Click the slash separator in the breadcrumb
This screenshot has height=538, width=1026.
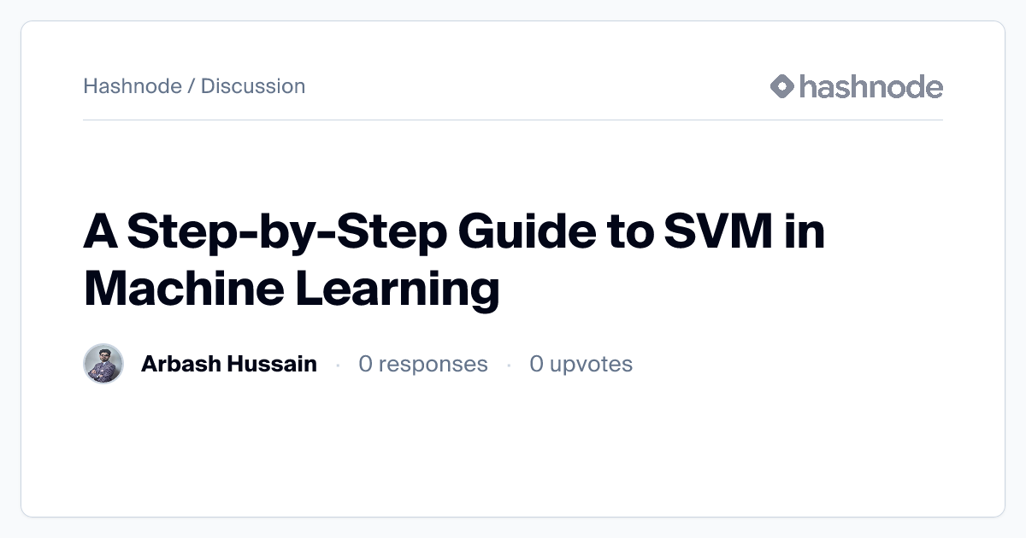pyautogui.click(x=191, y=86)
